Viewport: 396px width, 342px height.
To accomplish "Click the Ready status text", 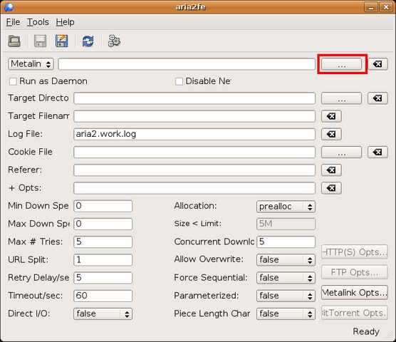I will click(x=366, y=331).
